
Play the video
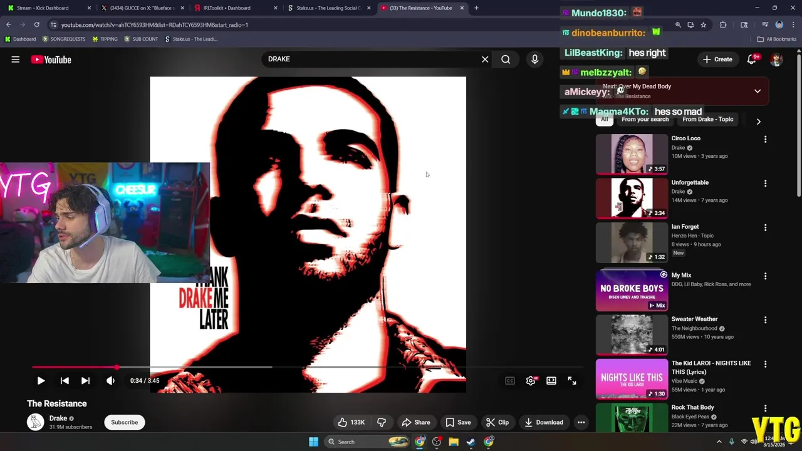click(41, 380)
